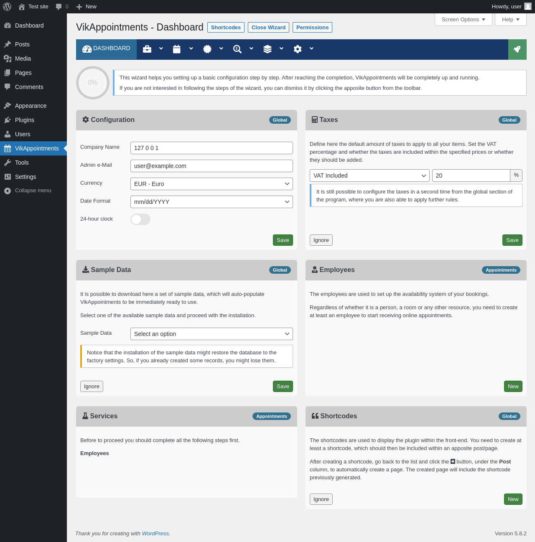Open the stacked layers menu icon

[267, 49]
